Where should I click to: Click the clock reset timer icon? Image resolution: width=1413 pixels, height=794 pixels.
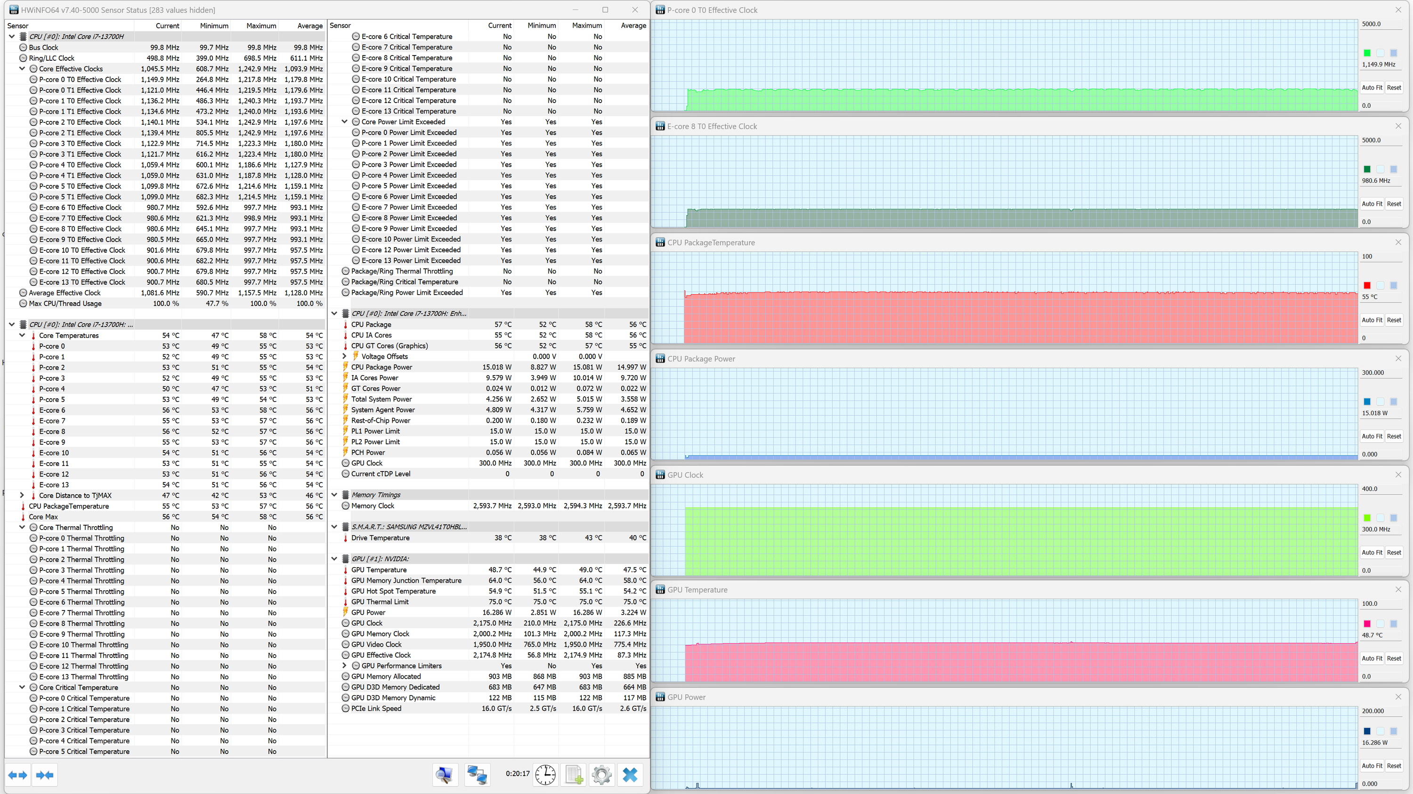[x=545, y=775]
